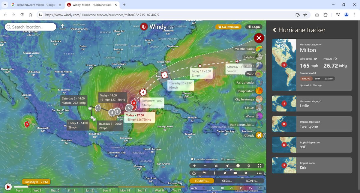Open the Altitude airplane selector
Image resolution: width=360 pixels, height=193 pixels.
[259, 135]
